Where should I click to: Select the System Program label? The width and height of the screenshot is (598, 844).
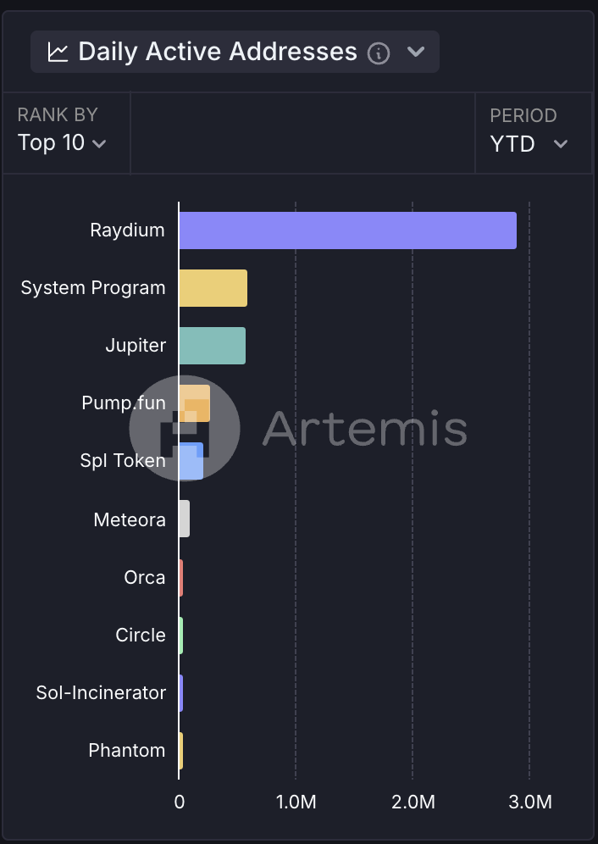click(x=93, y=288)
